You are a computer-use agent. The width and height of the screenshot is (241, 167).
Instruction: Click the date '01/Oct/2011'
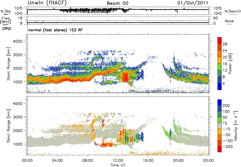coord(193,3)
